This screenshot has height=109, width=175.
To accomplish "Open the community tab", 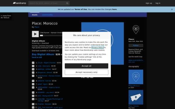I will (x=47, y=15).
